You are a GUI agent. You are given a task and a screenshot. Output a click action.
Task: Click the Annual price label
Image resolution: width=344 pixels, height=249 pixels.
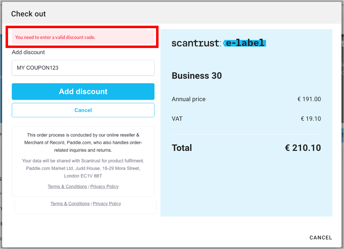click(x=189, y=99)
